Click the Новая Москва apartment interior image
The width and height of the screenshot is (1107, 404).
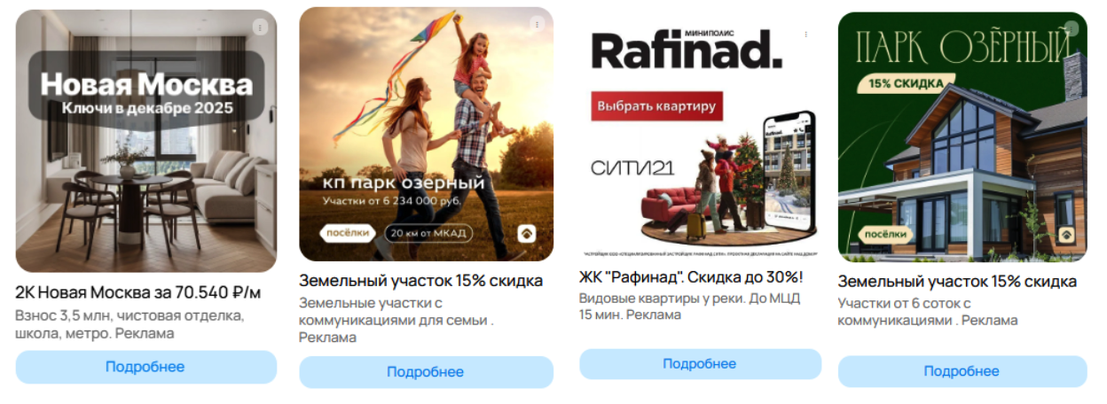click(x=146, y=141)
